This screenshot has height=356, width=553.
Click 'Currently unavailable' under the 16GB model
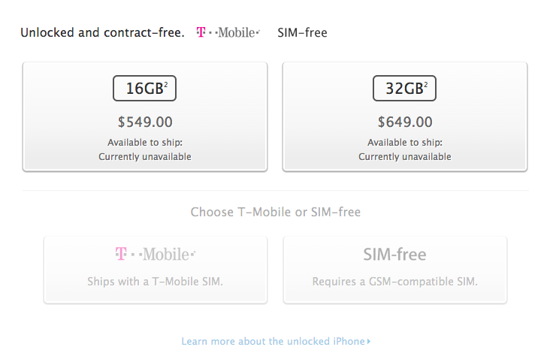145,157
